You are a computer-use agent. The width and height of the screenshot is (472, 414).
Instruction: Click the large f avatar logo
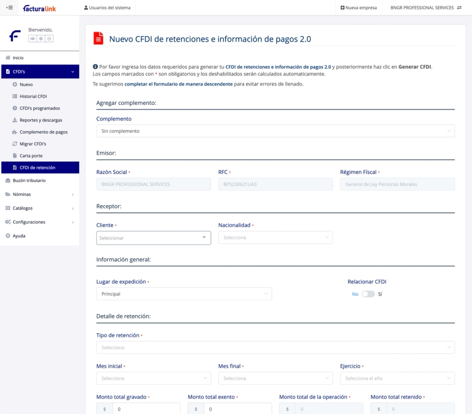[x=15, y=35]
